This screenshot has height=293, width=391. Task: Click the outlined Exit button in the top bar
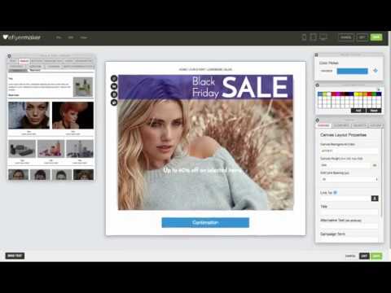(x=362, y=37)
